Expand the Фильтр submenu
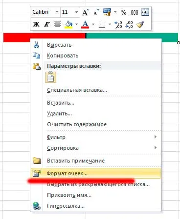This screenshot has height=219, width=180. (96, 137)
